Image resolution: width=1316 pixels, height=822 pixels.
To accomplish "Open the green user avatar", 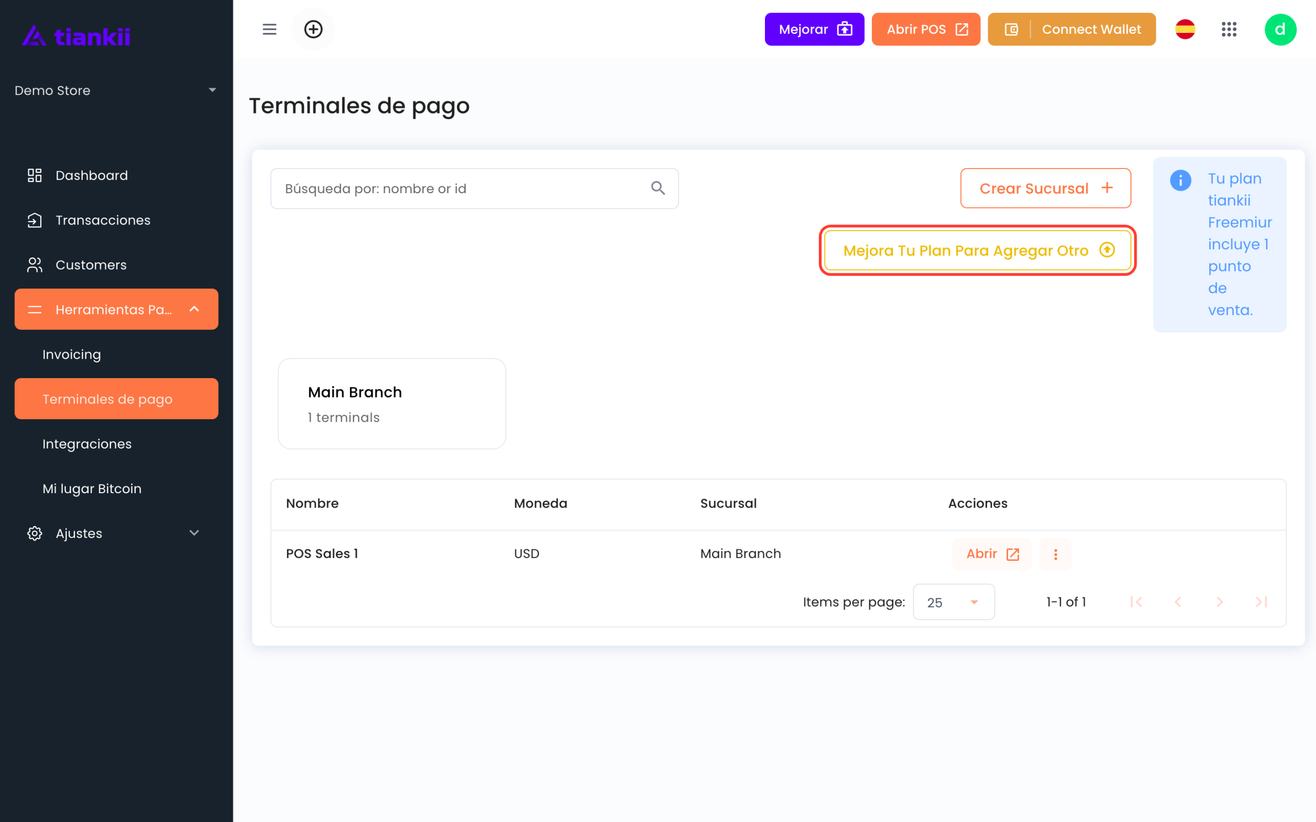I will 1280,29.
